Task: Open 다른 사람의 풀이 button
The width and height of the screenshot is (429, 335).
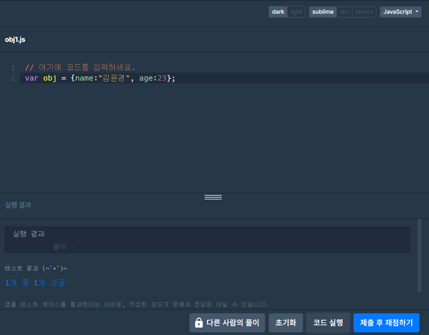Action: (227, 323)
